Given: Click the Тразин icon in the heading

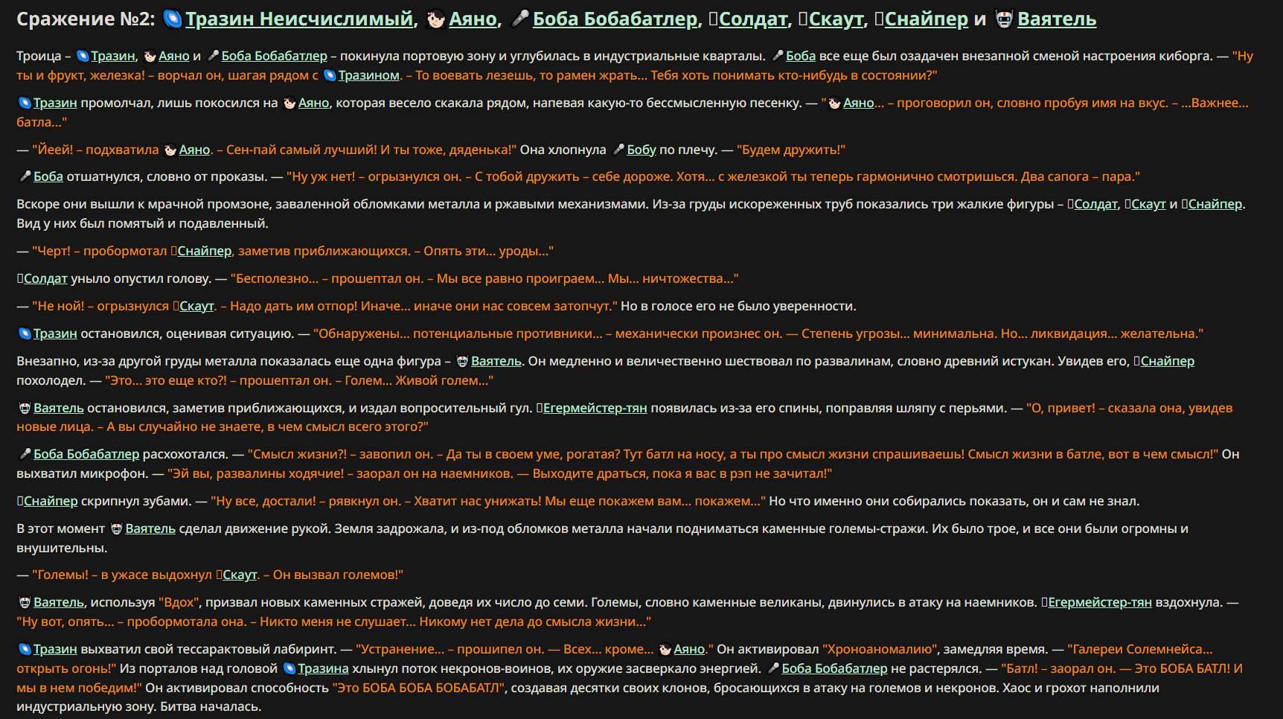Looking at the screenshot, I should [x=172, y=19].
